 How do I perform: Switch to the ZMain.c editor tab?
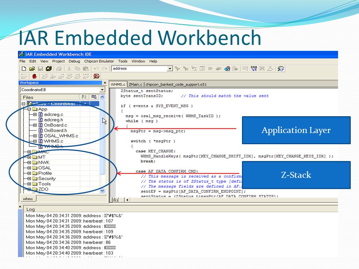(135, 84)
